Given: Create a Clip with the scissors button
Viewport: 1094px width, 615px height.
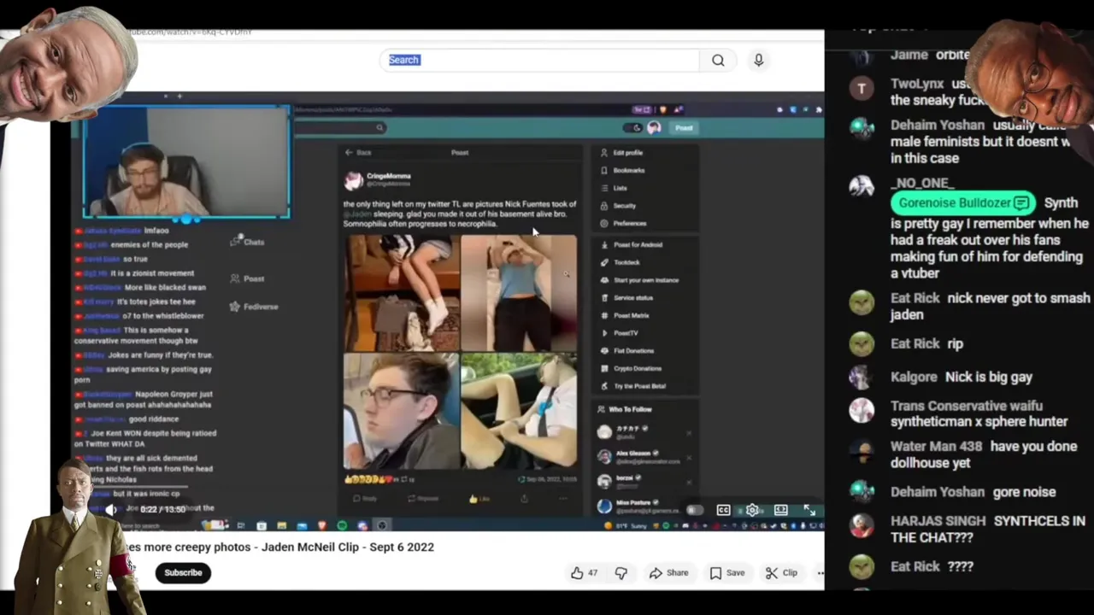Looking at the screenshot, I should (x=781, y=573).
